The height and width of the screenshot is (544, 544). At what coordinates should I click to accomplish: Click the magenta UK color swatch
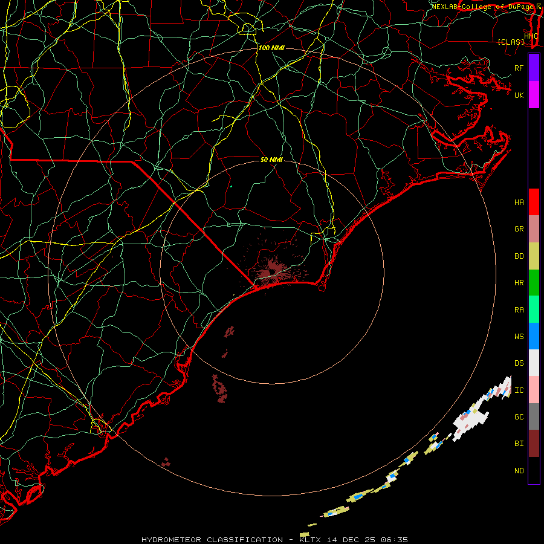coord(534,95)
